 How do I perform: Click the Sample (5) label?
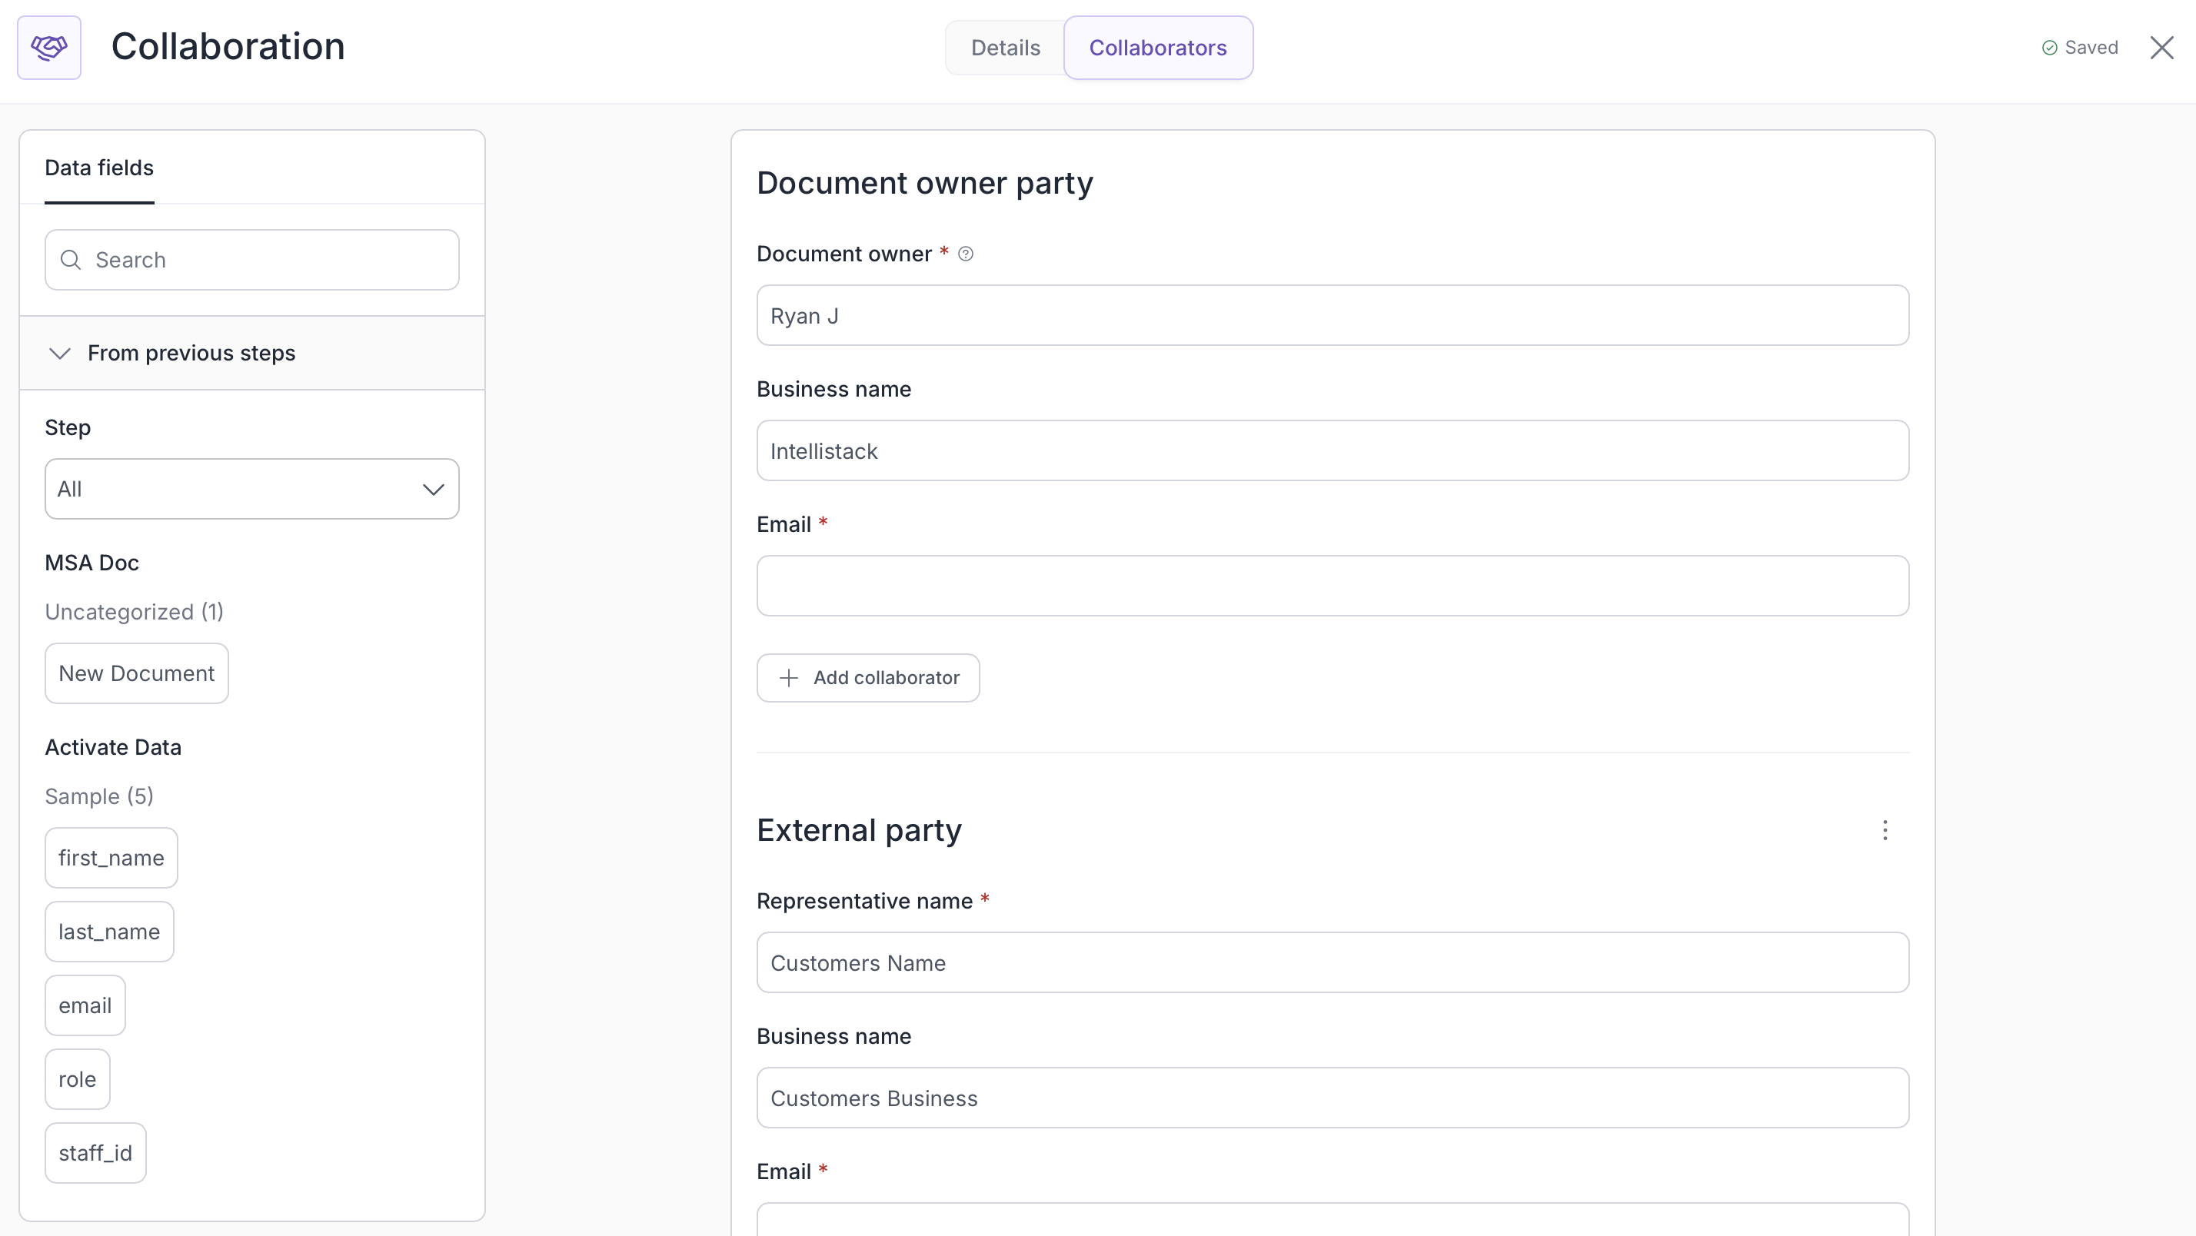click(99, 796)
